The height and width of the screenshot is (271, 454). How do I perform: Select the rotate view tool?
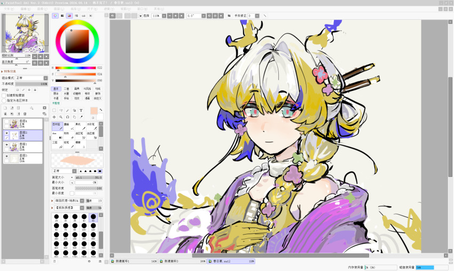point(67,117)
